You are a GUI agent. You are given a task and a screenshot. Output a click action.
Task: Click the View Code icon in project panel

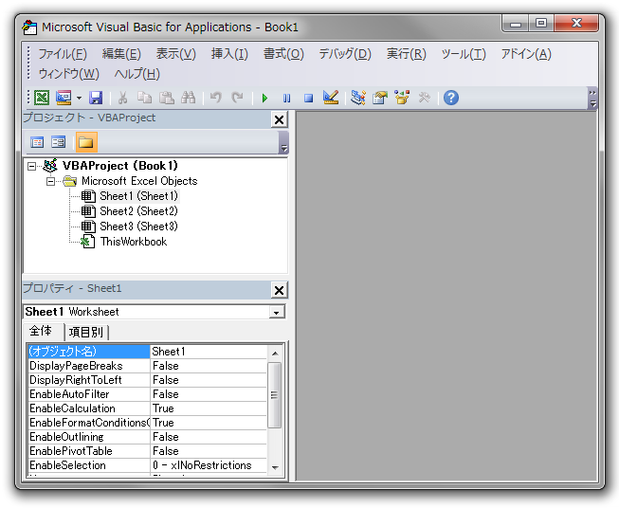(37, 142)
